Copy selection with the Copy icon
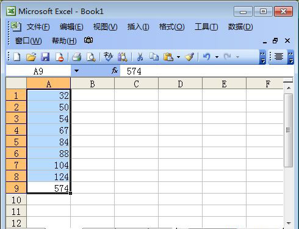This screenshot has height=229, width=299. tap(154, 57)
